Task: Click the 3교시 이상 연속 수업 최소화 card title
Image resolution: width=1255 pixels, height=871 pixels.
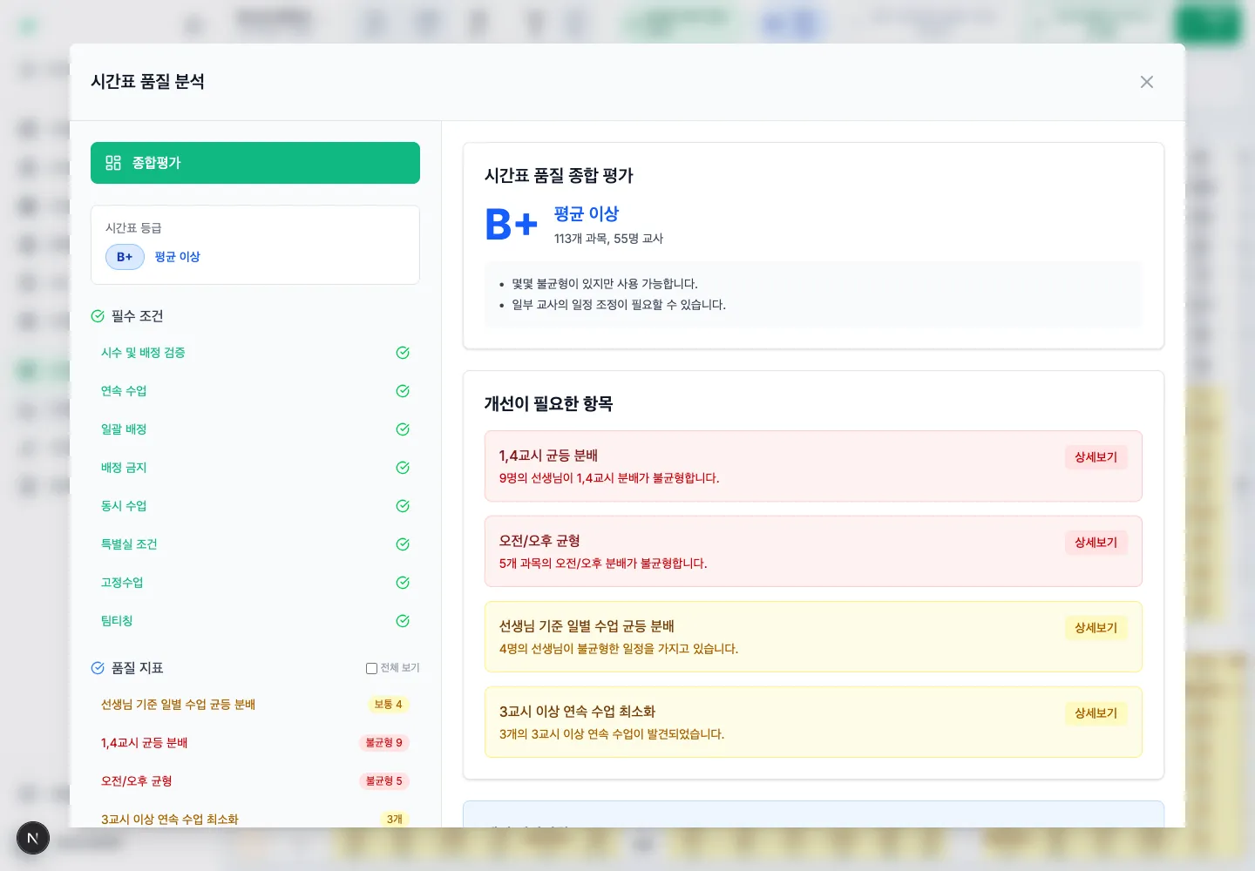Action: coord(577,712)
